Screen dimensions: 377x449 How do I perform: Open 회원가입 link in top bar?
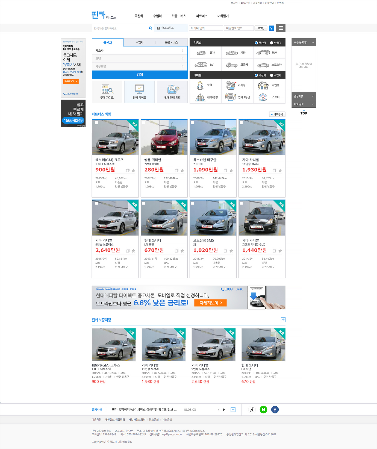pos(245,3)
